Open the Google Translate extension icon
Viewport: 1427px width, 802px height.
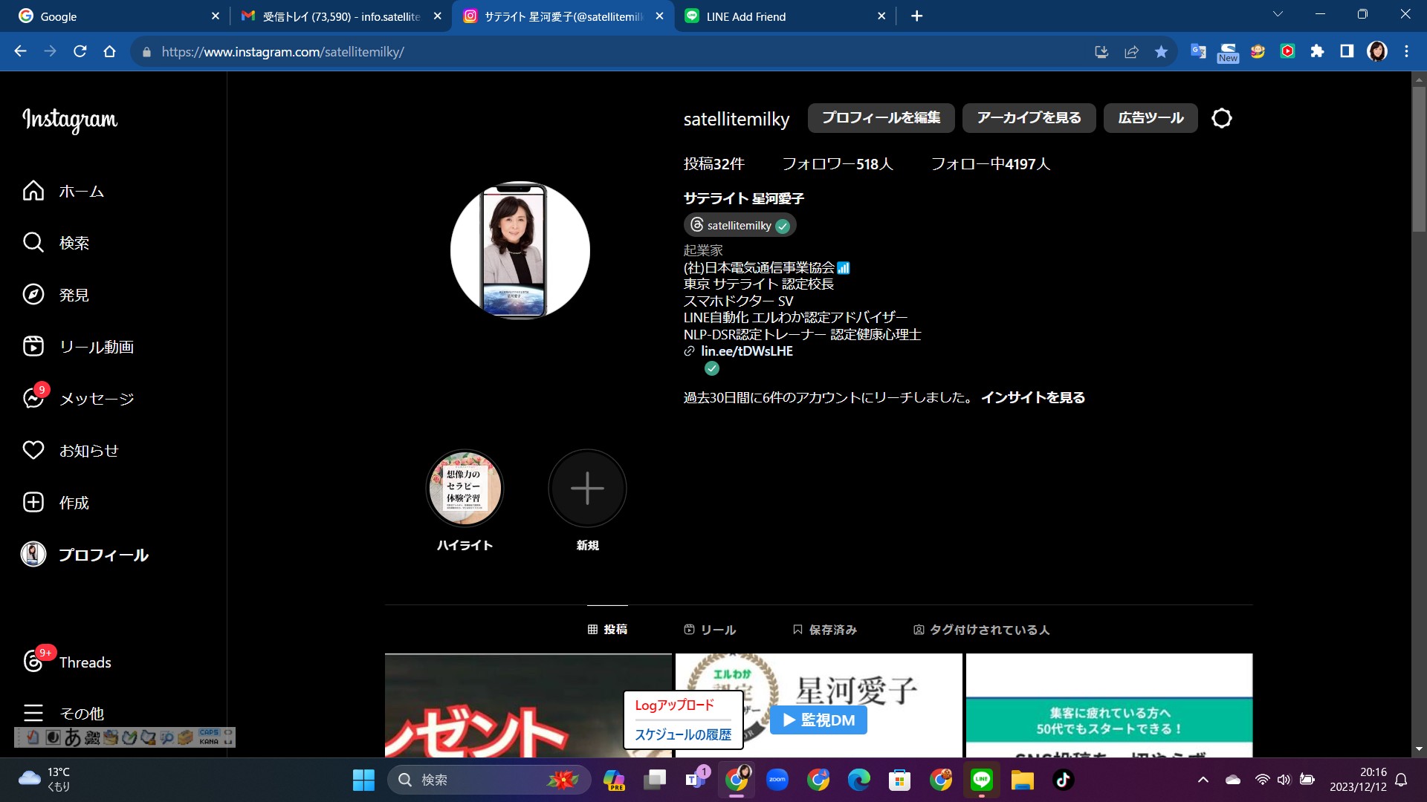tap(1198, 51)
